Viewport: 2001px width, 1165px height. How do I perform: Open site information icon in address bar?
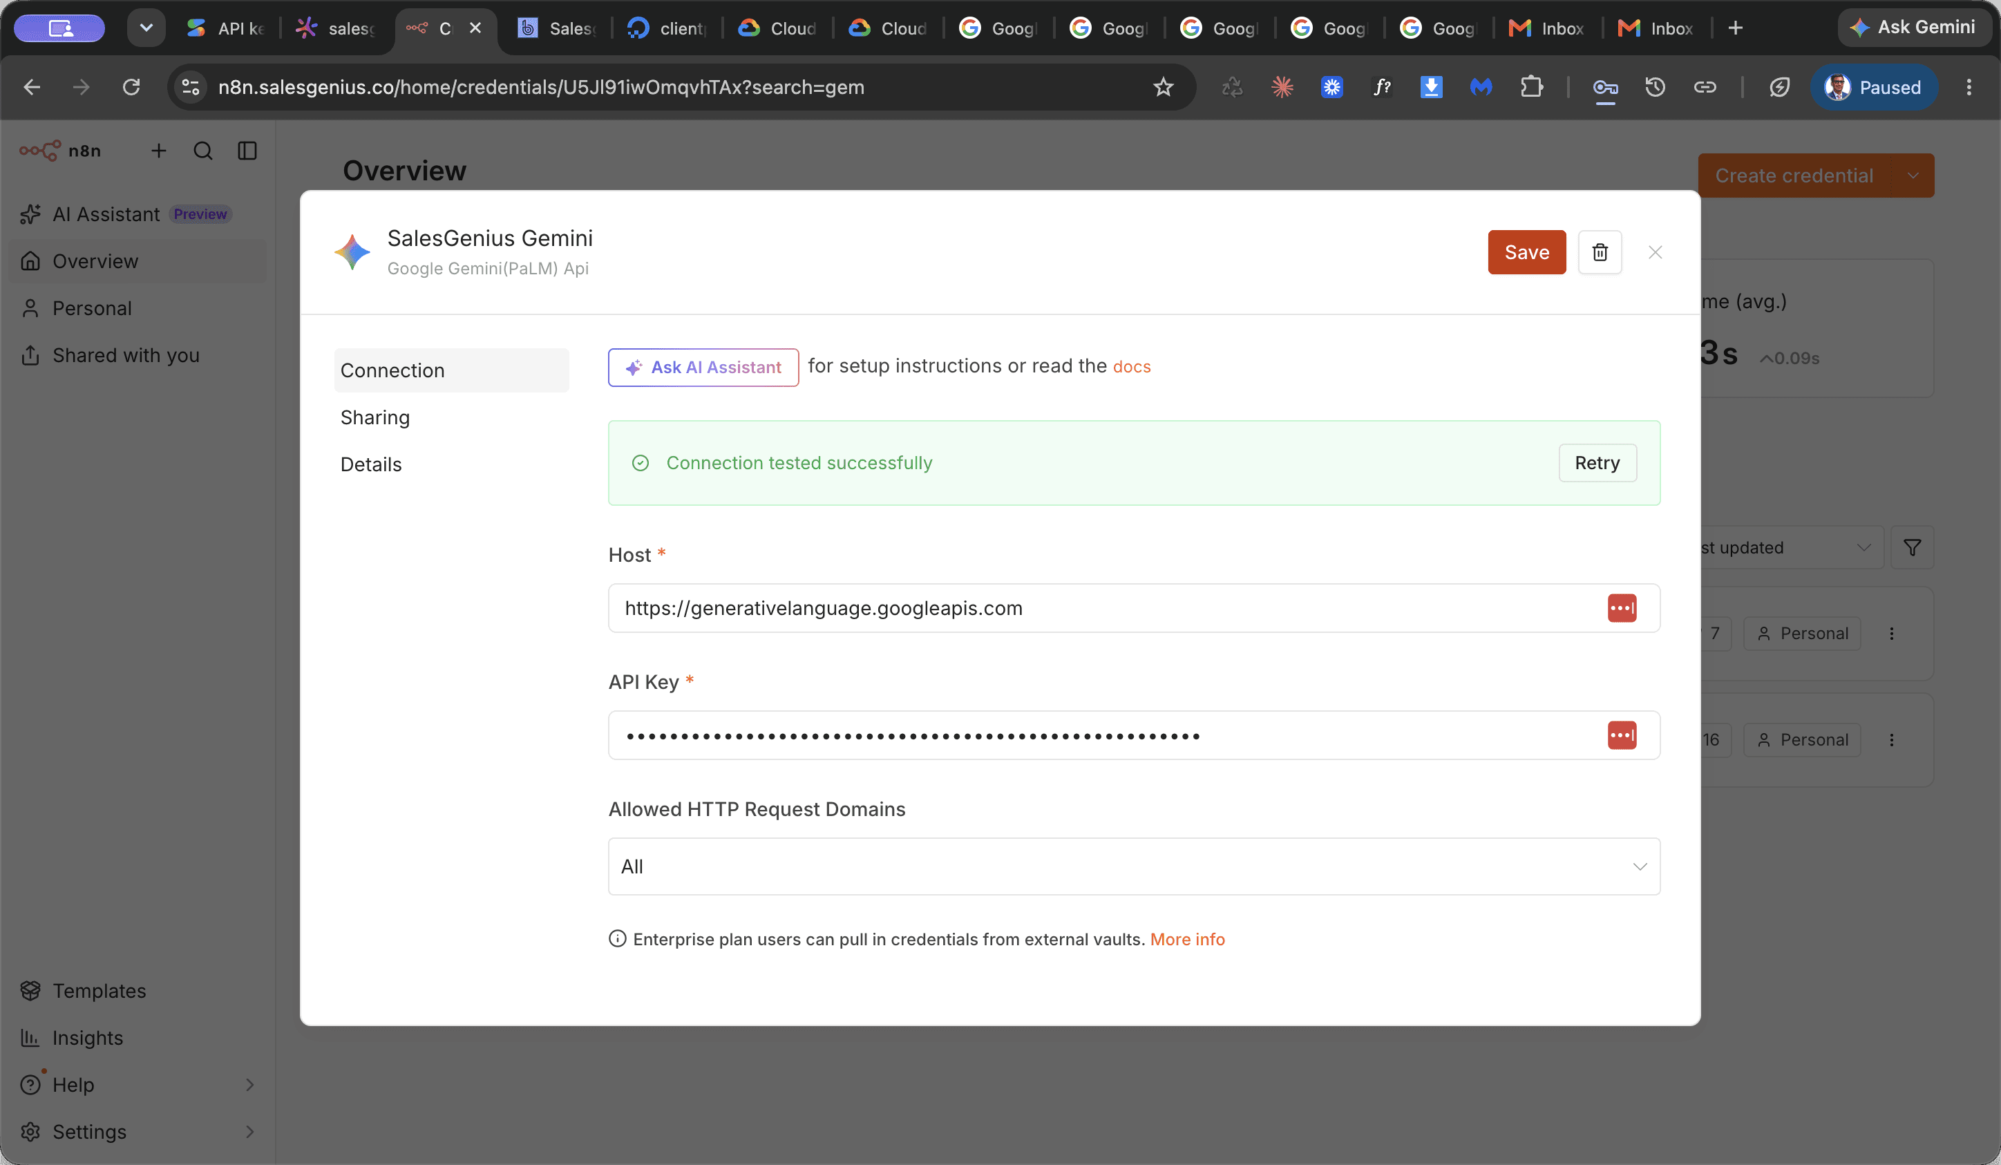coord(191,87)
